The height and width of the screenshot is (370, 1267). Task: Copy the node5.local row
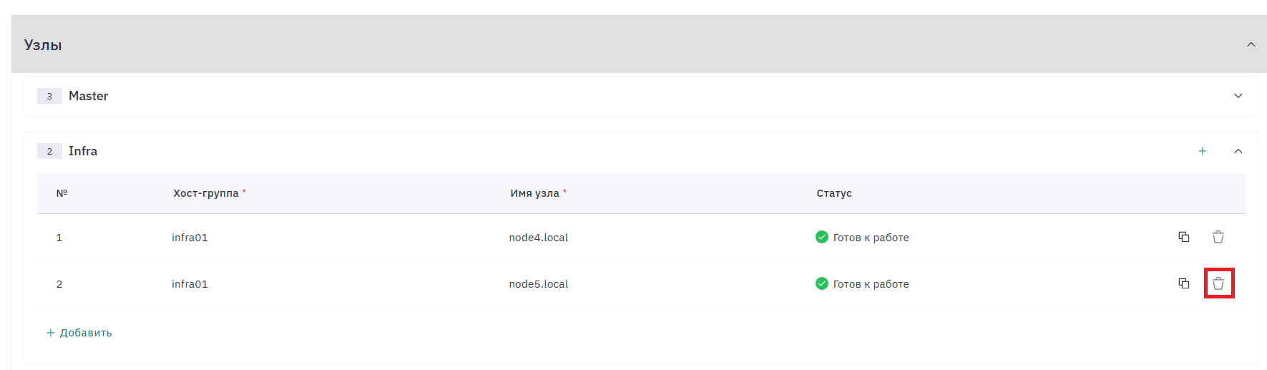(1184, 283)
